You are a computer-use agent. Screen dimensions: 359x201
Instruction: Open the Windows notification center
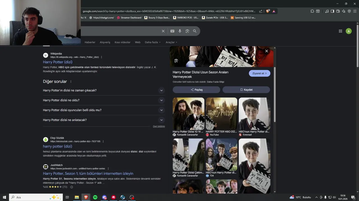click(353, 197)
